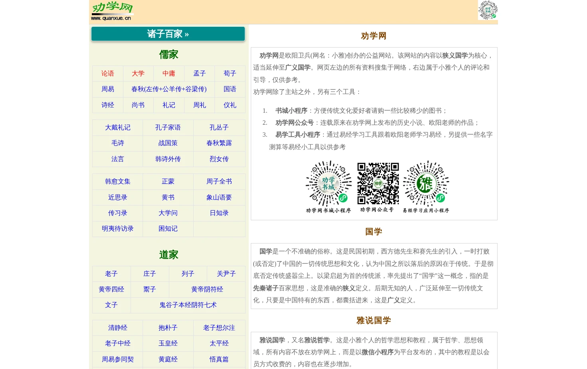The height and width of the screenshot is (369, 587).
Task: Click the 易经学习应用小程序 QR code
Action: pos(426,187)
